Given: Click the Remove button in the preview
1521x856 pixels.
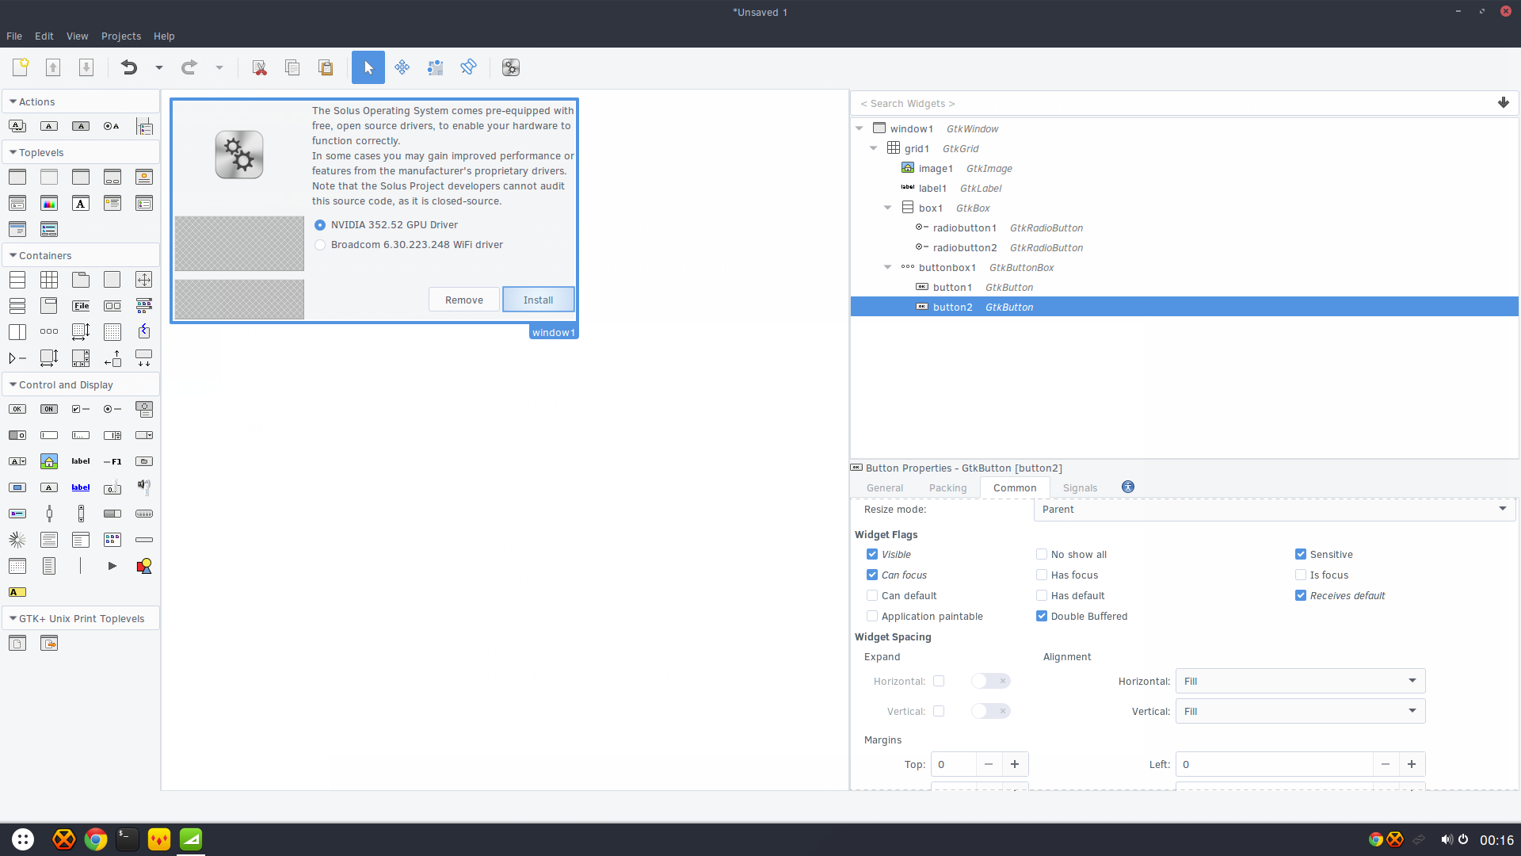Looking at the screenshot, I should 464,300.
